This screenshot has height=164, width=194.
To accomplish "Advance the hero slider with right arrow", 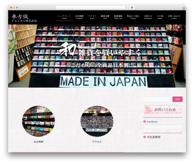I will [x=177, y=57].
